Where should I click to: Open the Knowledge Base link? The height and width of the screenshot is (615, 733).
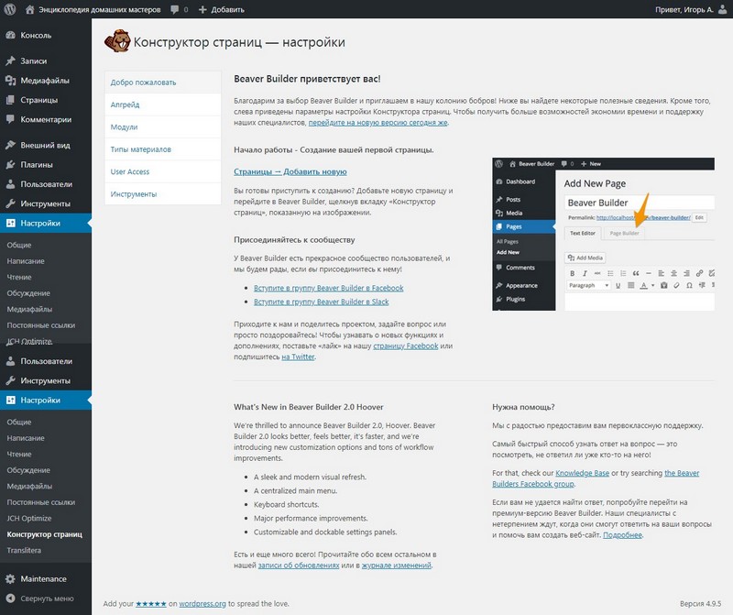[582, 473]
